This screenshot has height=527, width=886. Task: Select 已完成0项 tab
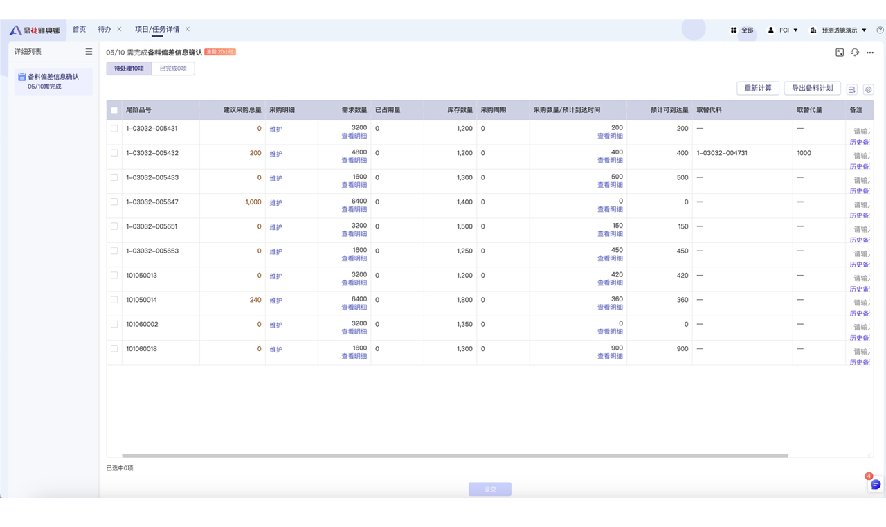coord(173,69)
